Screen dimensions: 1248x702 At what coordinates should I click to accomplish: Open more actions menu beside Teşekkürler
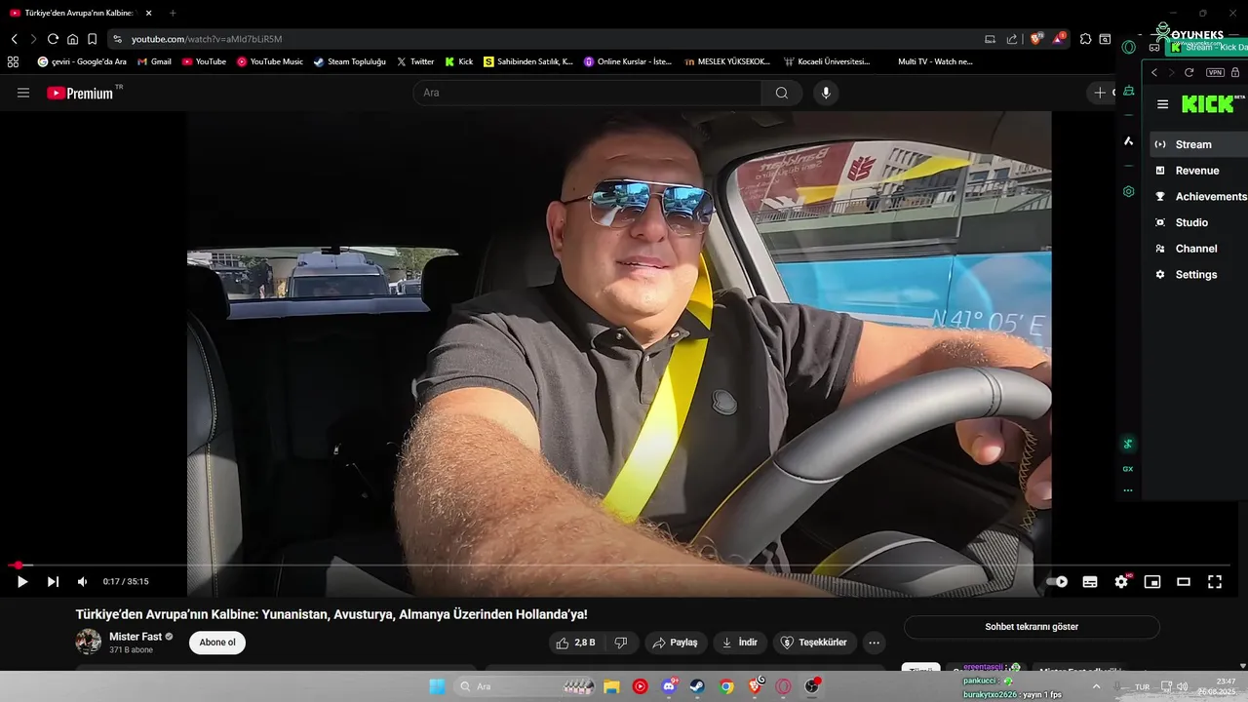pos(874,643)
